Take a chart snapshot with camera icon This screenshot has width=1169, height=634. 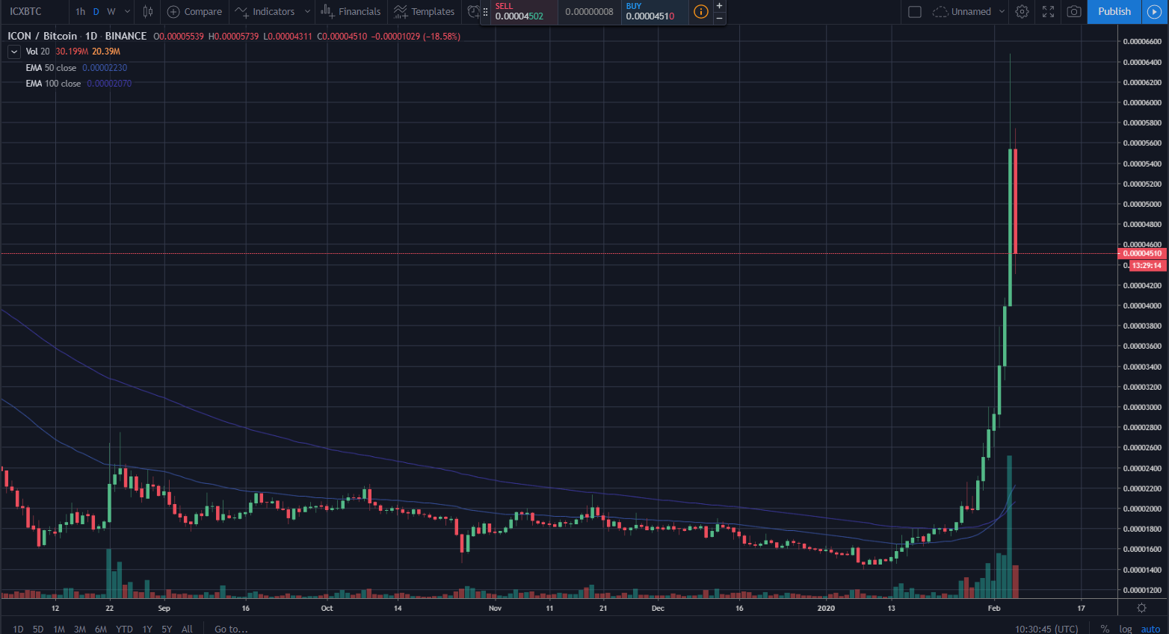tap(1074, 11)
